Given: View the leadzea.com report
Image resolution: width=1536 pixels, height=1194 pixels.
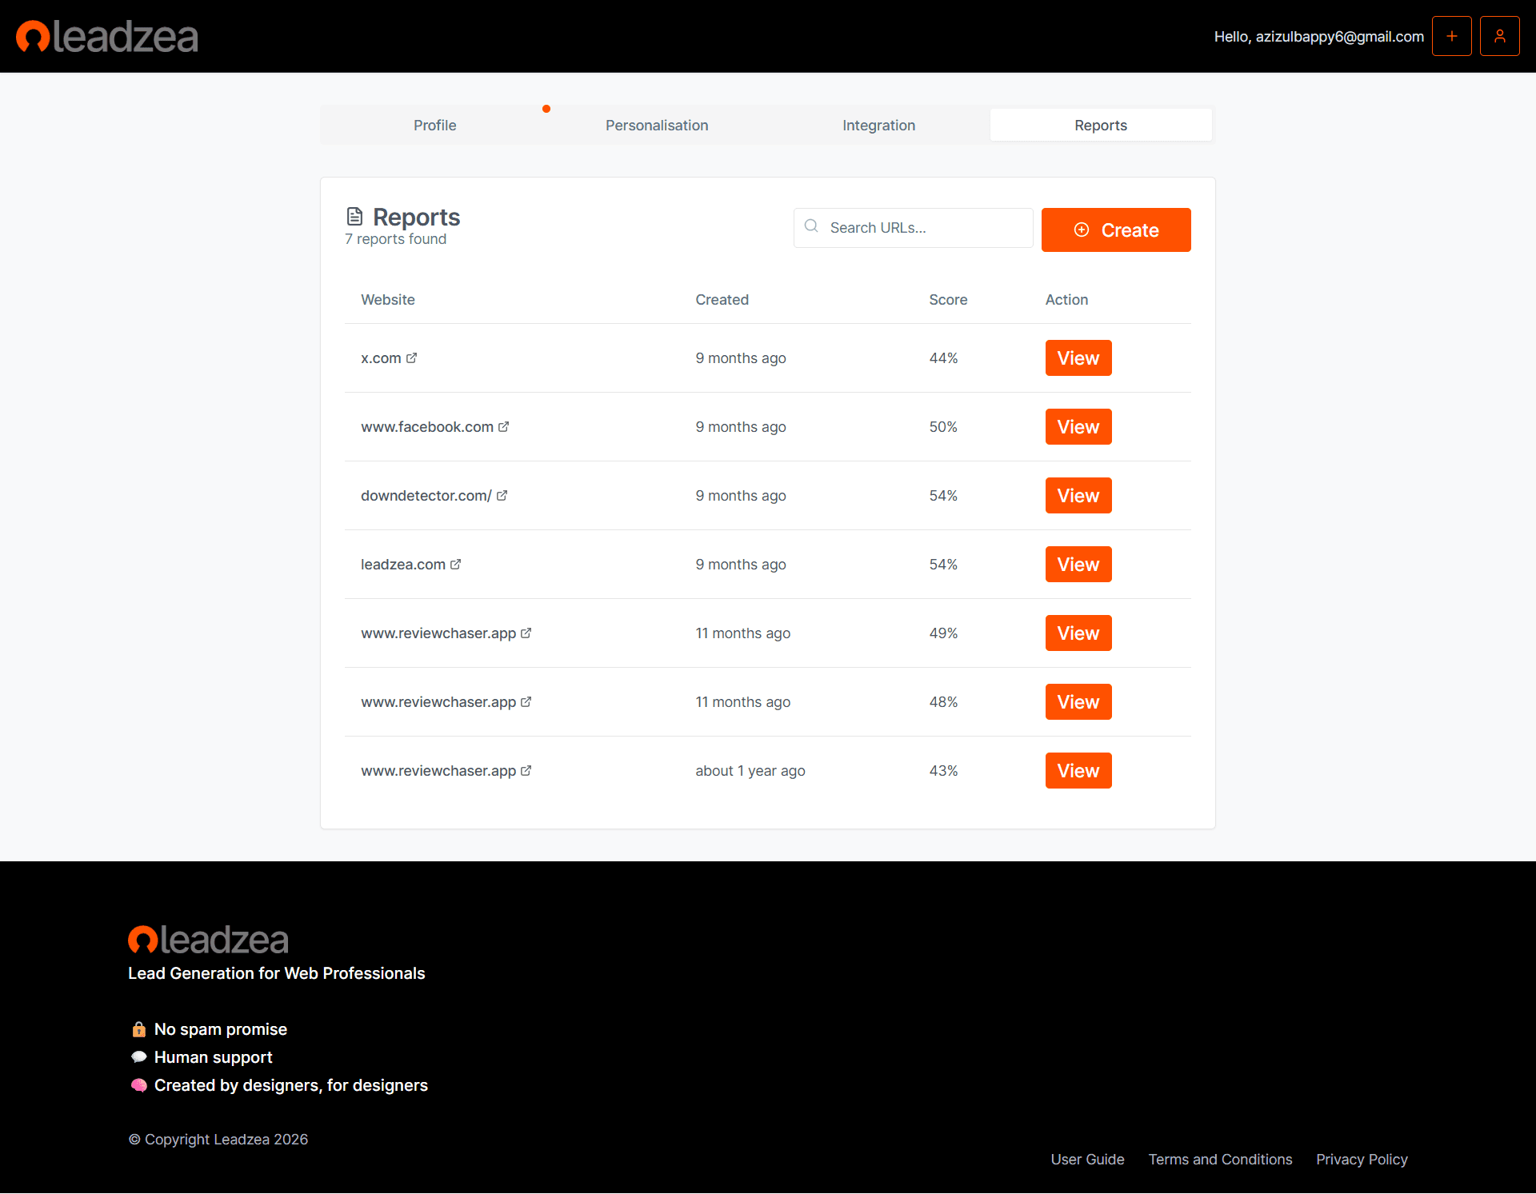Looking at the screenshot, I should coord(1078,565).
